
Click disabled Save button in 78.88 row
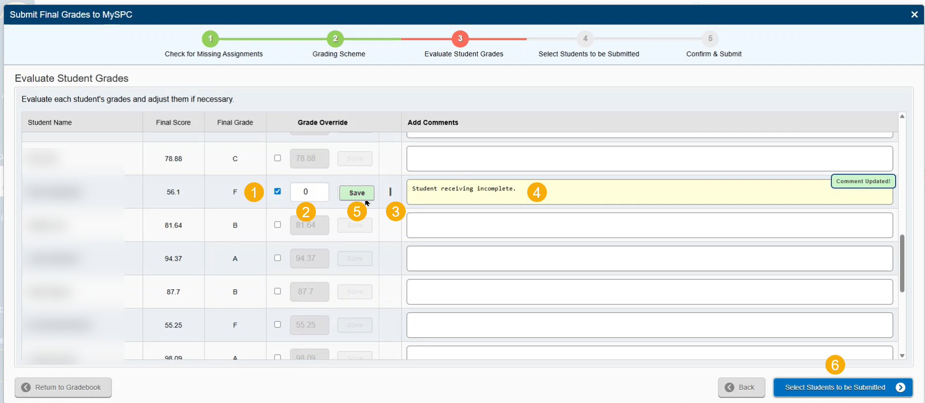tap(355, 159)
